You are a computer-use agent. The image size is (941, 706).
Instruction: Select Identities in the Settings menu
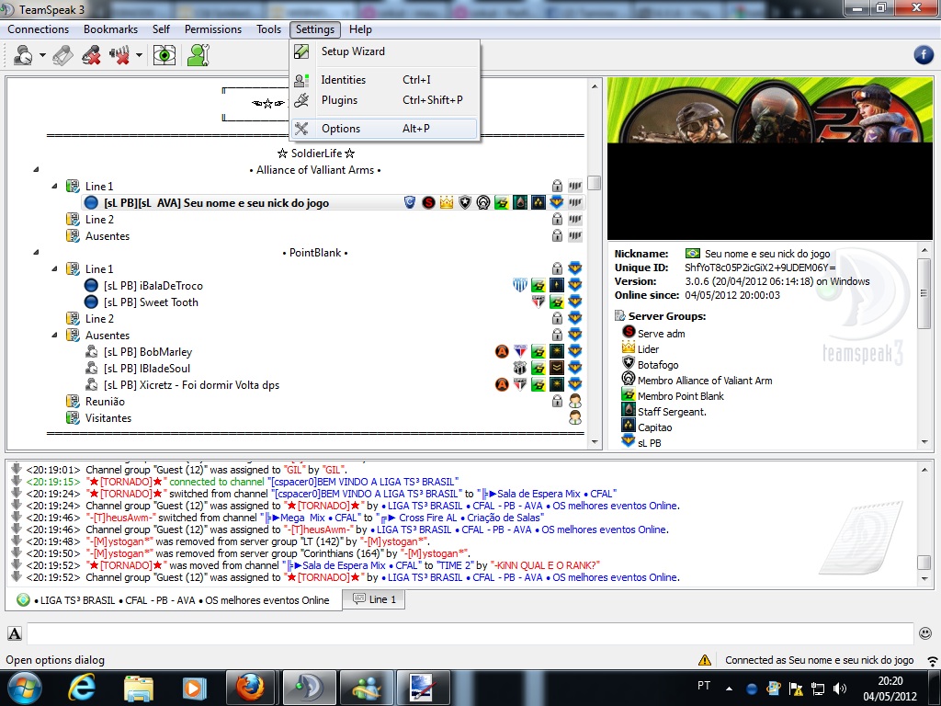point(343,80)
